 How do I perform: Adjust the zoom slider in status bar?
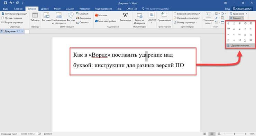tap(235, 134)
